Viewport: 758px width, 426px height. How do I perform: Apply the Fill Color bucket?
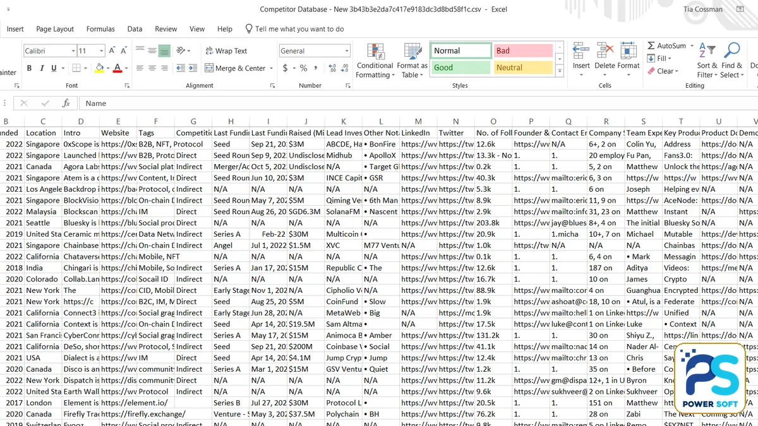tap(99, 68)
